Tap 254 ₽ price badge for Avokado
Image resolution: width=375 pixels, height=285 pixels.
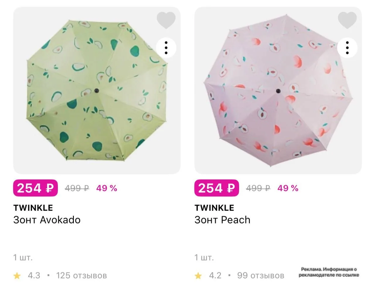pos(35,188)
